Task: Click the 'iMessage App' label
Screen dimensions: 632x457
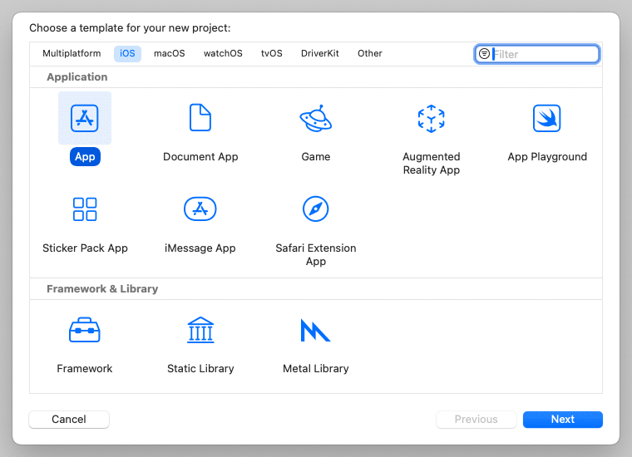Action: click(x=200, y=248)
